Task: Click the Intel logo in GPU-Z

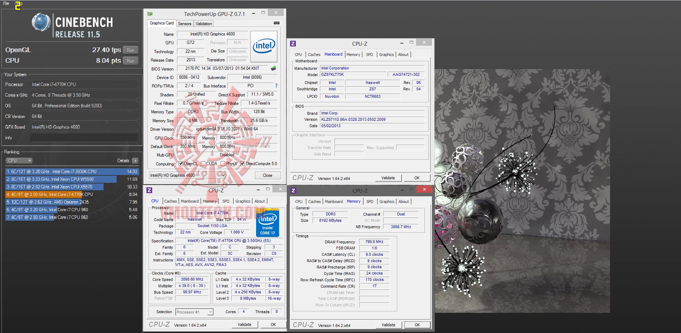Action: coord(264,46)
